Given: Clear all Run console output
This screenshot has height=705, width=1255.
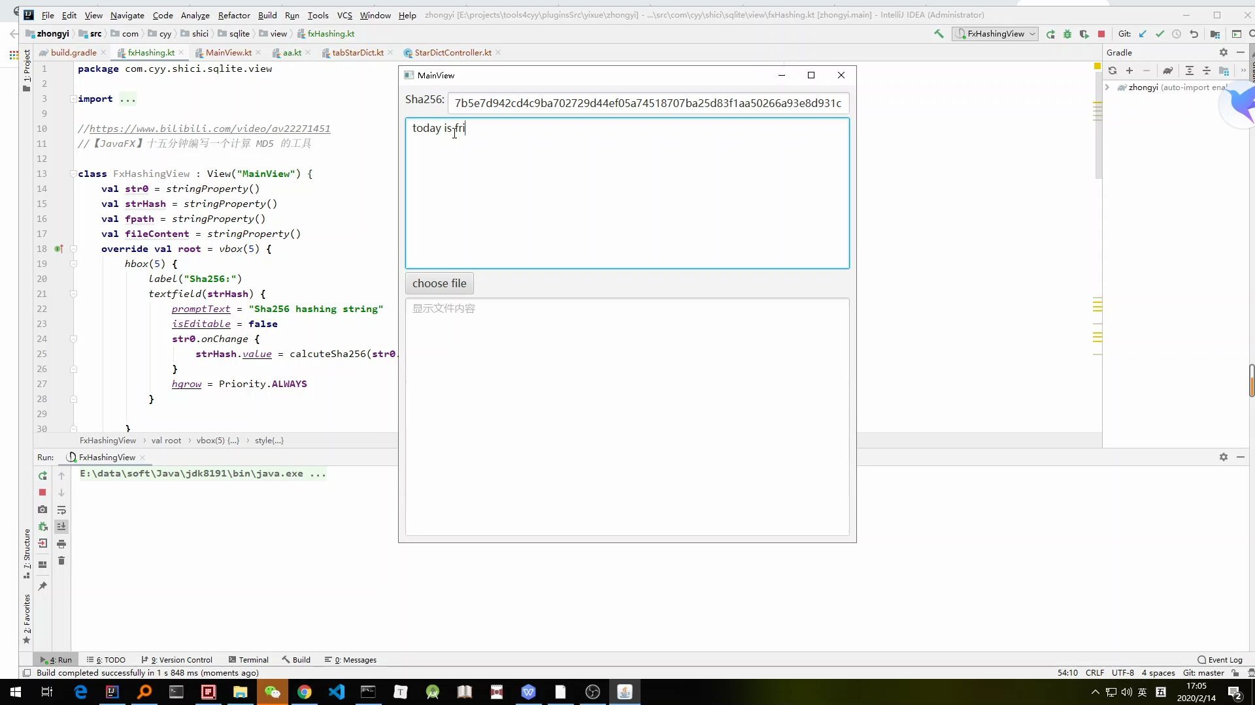Looking at the screenshot, I should point(61,561).
